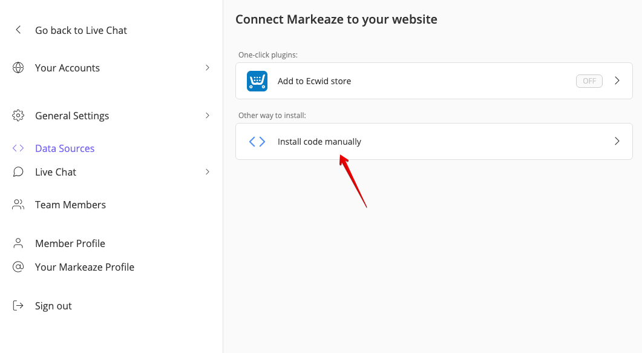Toggle the Ecwid store OFF switch
This screenshot has width=642, height=353.
click(x=589, y=81)
